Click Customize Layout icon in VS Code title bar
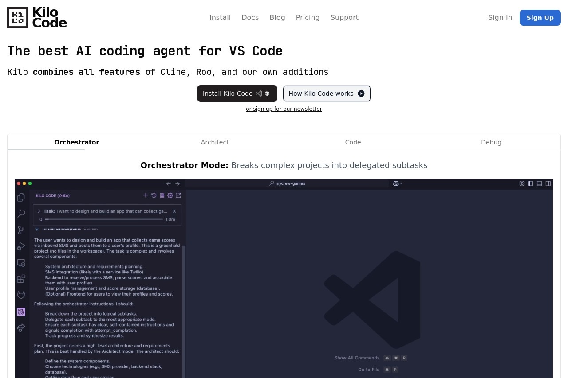568x378 pixels. (x=522, y=183)
